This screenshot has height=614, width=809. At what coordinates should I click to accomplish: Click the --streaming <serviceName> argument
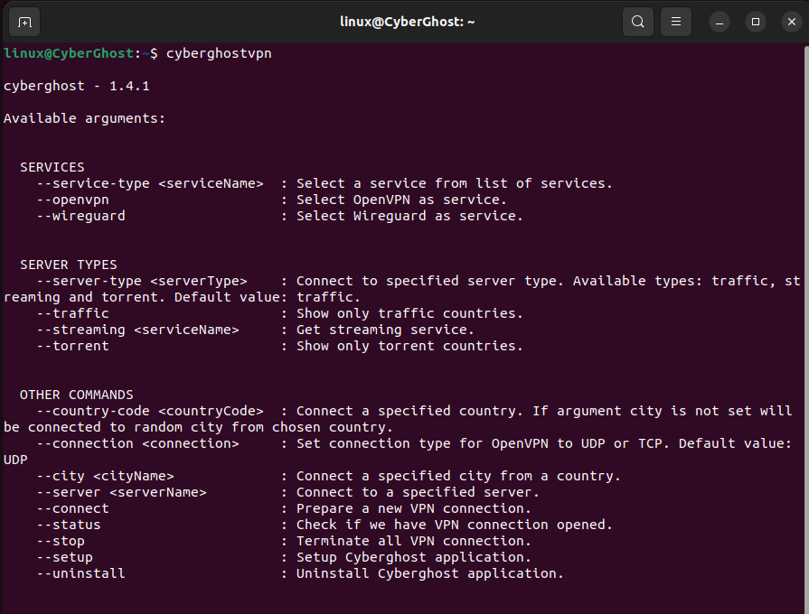[x=137, y=330]
